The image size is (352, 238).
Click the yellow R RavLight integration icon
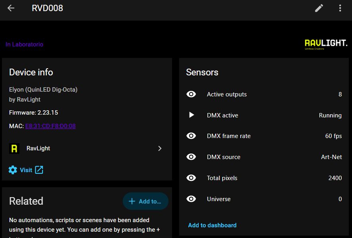14,148
